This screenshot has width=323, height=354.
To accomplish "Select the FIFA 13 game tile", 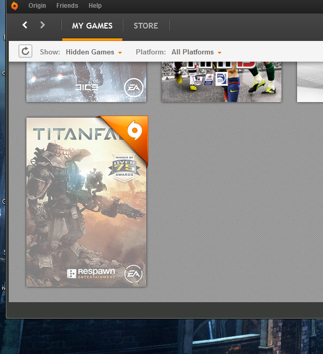I will pyautogui.click(x=221, y=82).
